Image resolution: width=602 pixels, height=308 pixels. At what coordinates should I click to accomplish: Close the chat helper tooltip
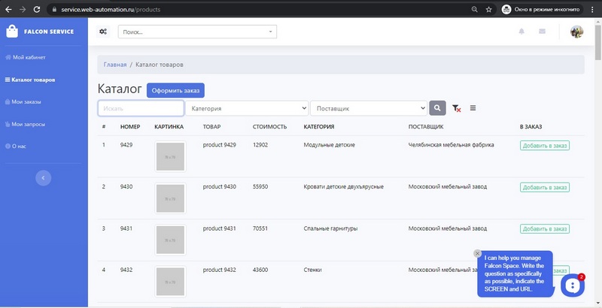pyautogui.click(x=477, y=253)
